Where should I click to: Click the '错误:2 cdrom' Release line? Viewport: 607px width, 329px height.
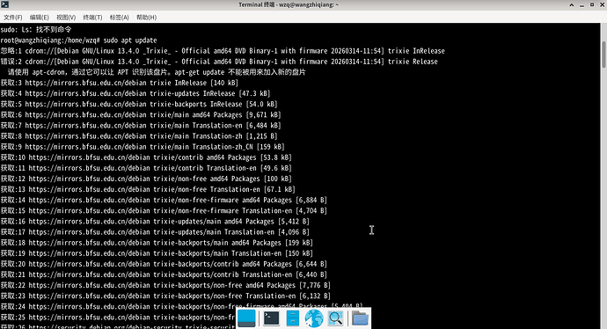point(219,62)
